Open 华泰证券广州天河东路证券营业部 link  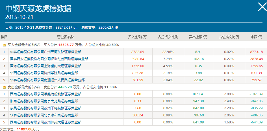45,52
